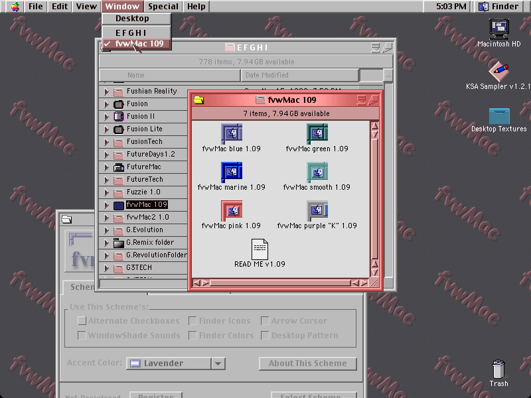Select the fvwMac marine 1.09 icon
Image resolution: width=531 pixels, height=398 pixels.
coord(232,172)
